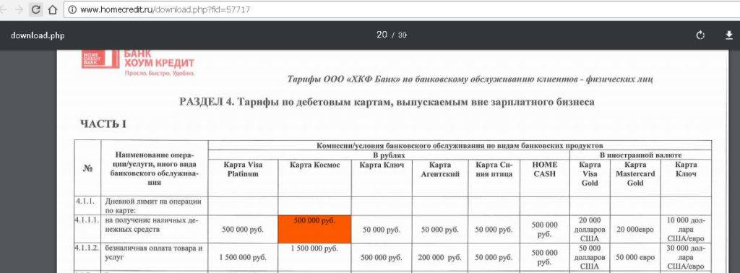Select the безналичная оплата товара и услуг label
This screenshot has width=740, height=273.
point(153,253)
